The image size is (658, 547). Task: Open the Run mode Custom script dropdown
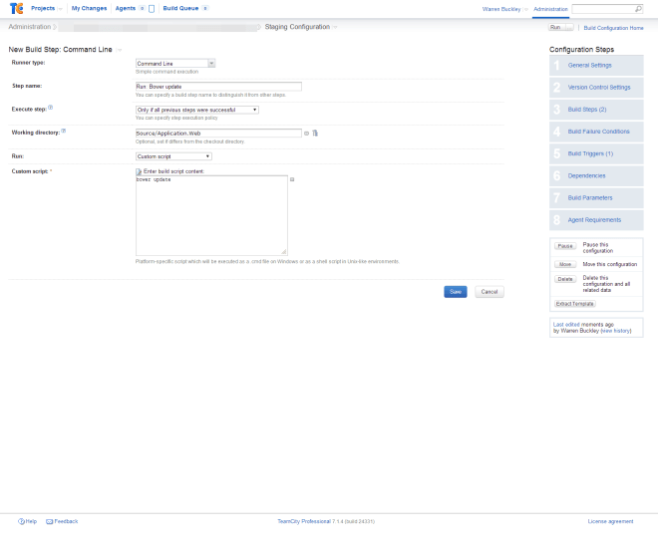tap(173, 155)
